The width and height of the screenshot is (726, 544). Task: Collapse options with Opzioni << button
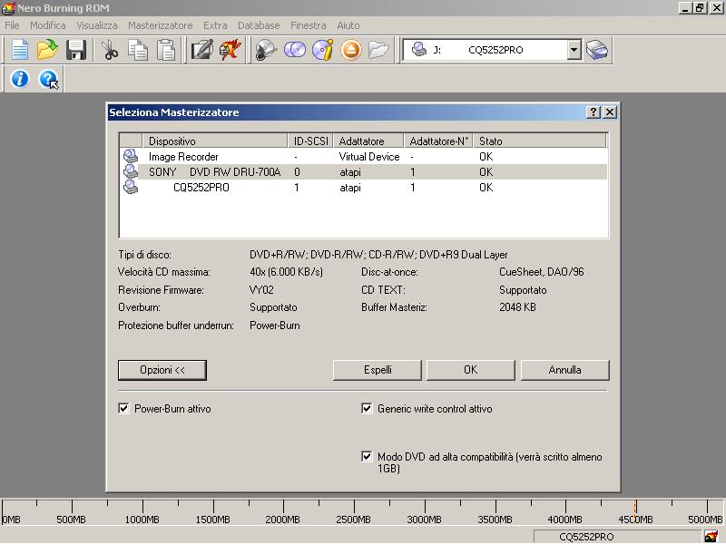(162, 370)
